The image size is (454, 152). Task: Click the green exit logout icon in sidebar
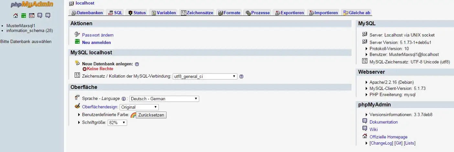click(24, 16)
